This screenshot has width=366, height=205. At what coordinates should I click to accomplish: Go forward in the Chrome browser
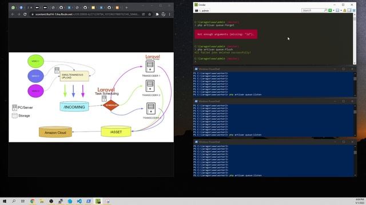coord(19,14)
